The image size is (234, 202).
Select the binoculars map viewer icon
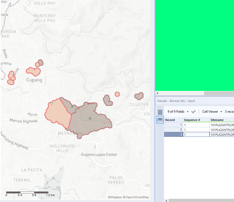160,120
